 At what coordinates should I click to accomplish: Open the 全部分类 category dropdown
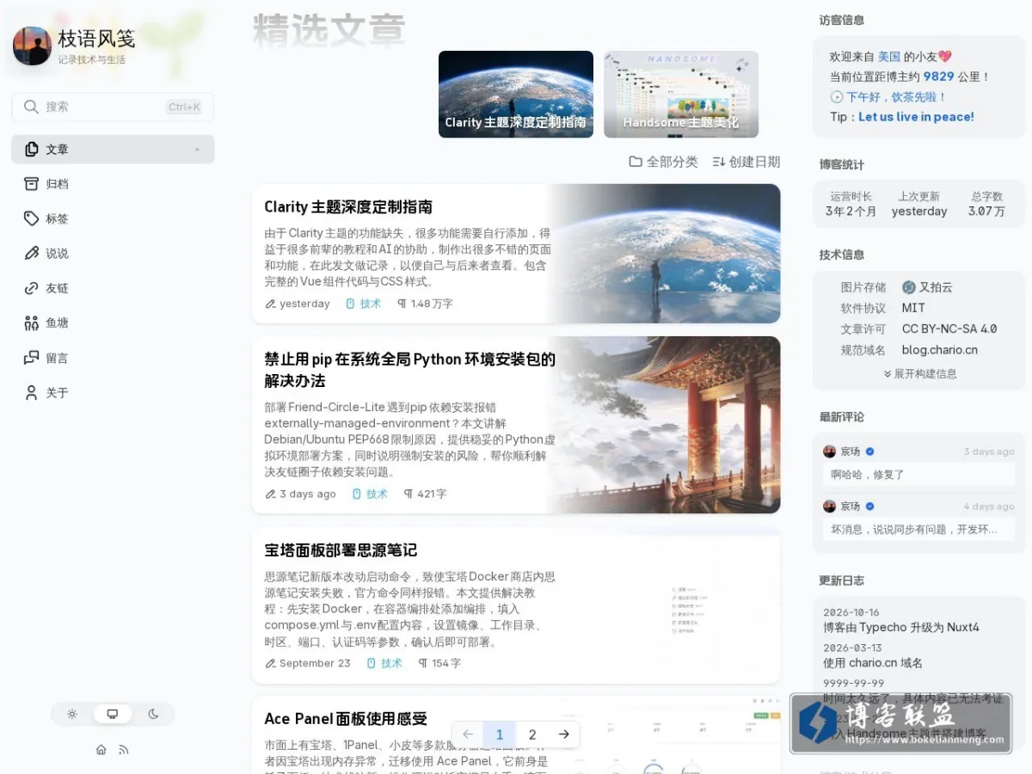663,162
